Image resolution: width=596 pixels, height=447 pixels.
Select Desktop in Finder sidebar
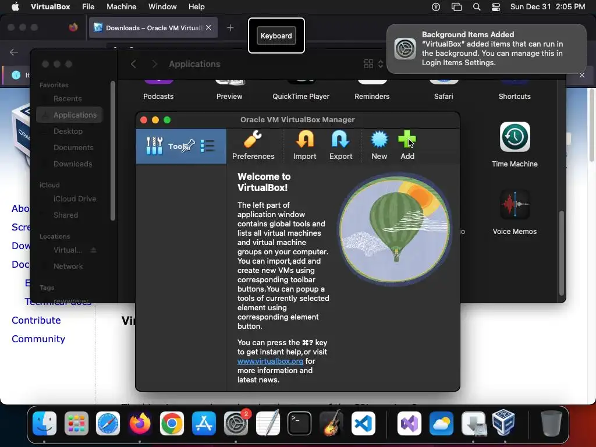[68, 131]
